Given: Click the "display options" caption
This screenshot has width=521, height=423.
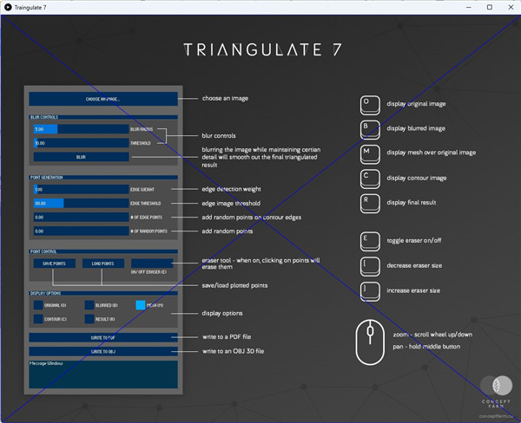Looking at the screenshot, I should tap(222, 313).
